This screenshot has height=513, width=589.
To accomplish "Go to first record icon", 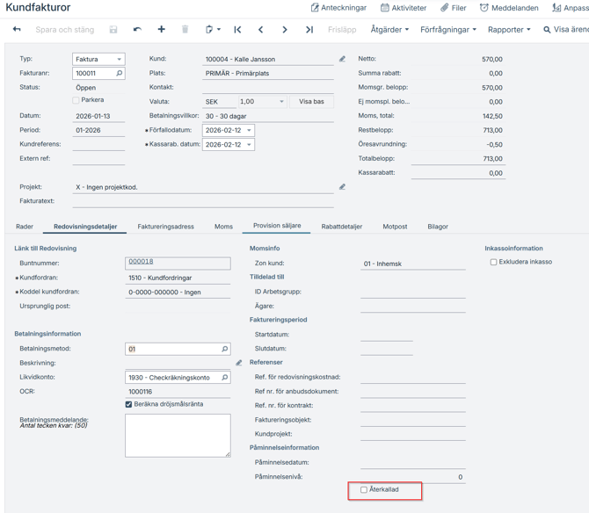I will click(x=237, y=29).
